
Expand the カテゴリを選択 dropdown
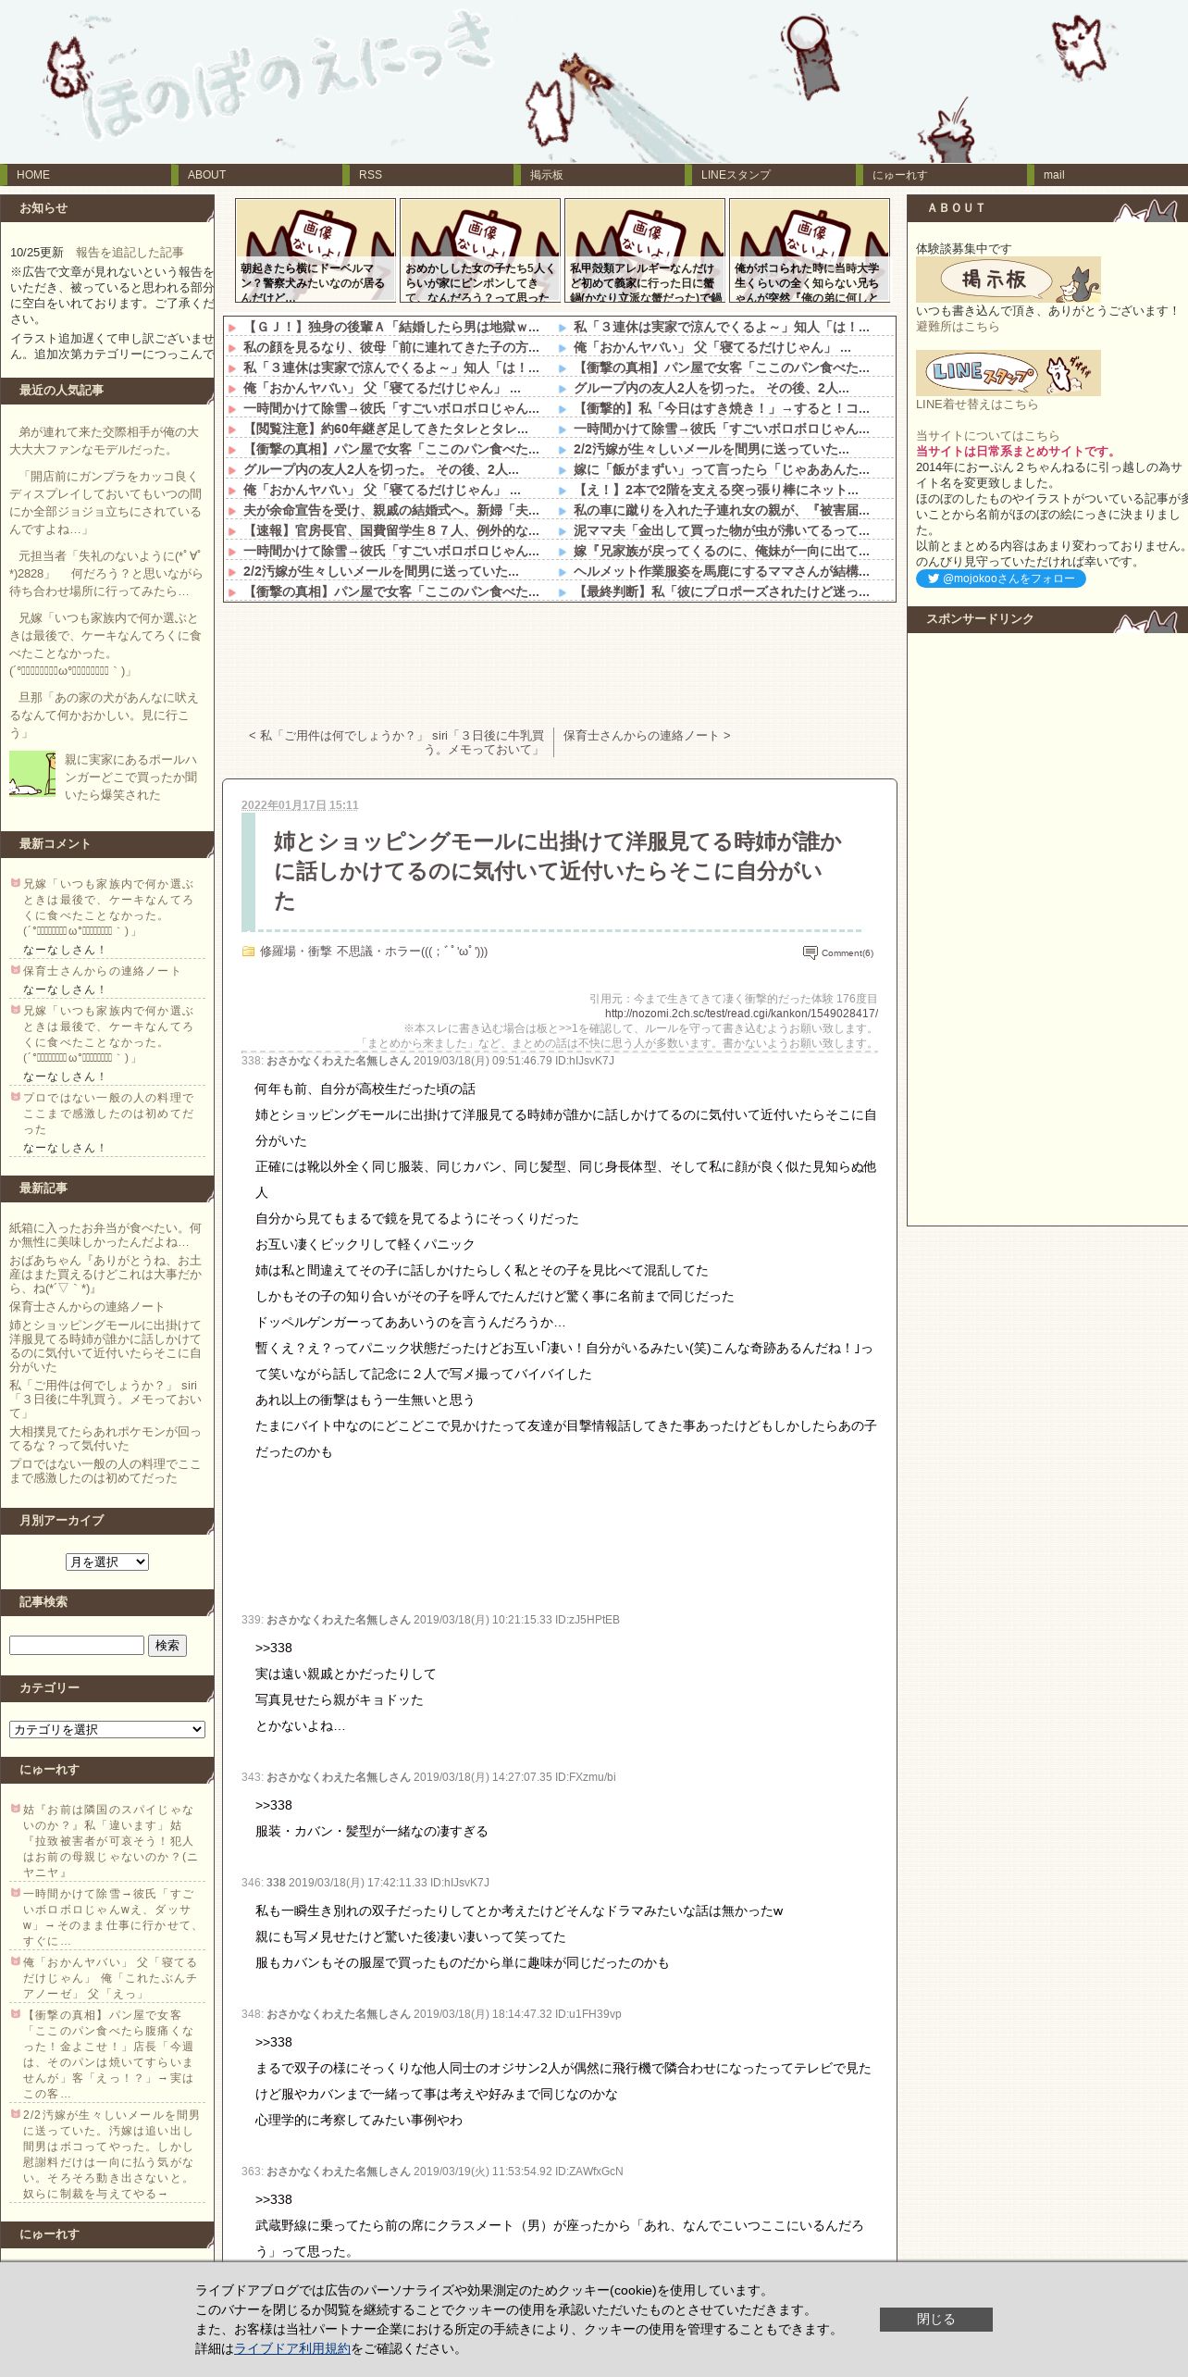[107, 1729]
